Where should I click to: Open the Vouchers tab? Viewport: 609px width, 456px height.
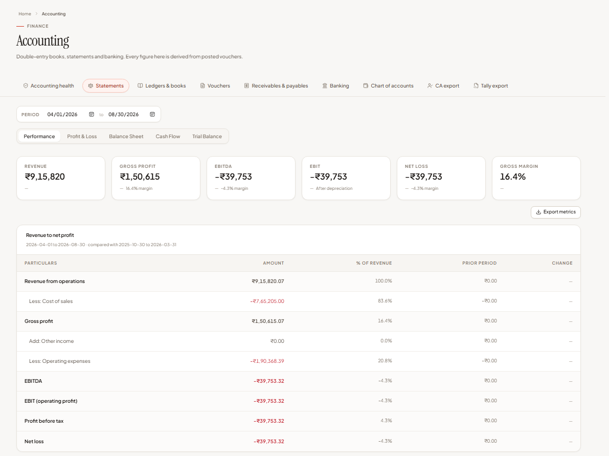(x=215, y=85)
